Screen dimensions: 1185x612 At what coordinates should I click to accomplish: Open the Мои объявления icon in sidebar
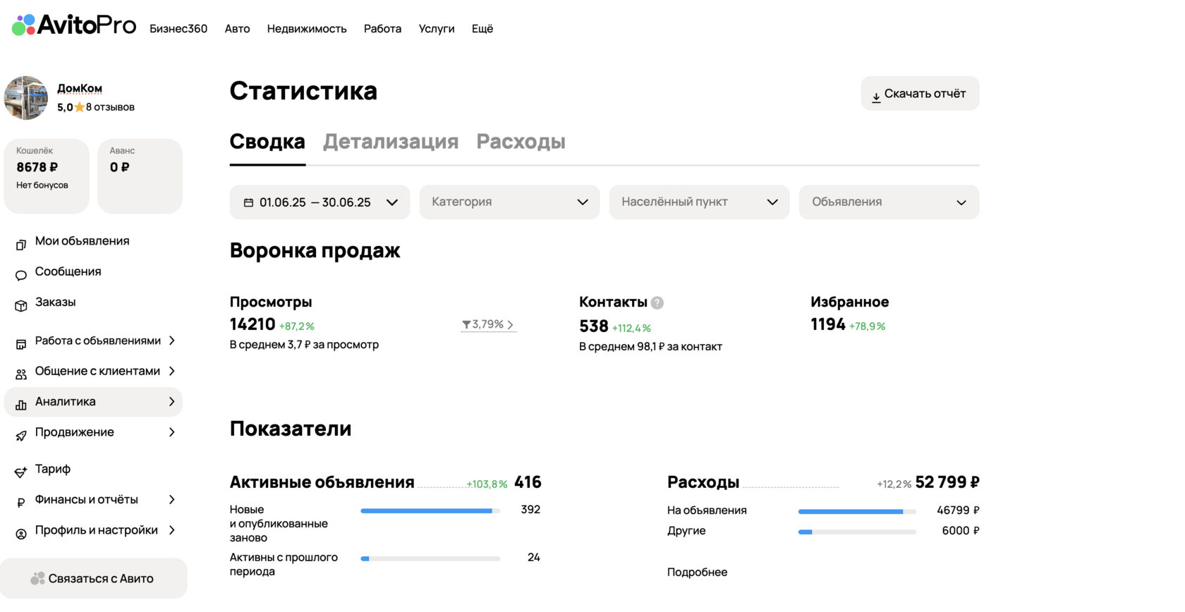pos(21,245)
